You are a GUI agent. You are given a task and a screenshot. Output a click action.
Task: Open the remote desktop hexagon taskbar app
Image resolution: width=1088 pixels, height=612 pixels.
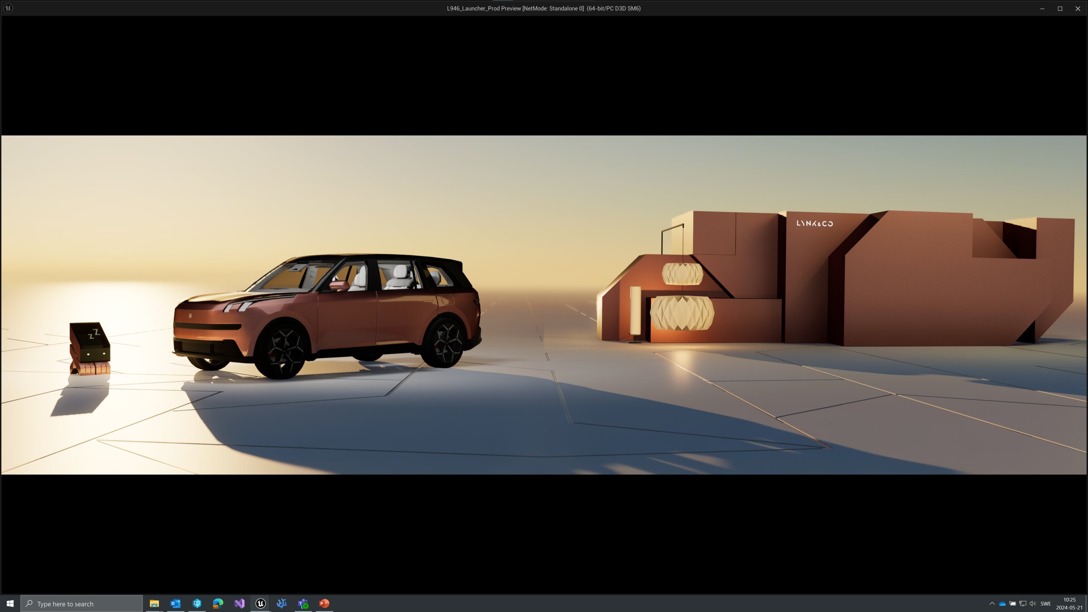click(197, 603)
